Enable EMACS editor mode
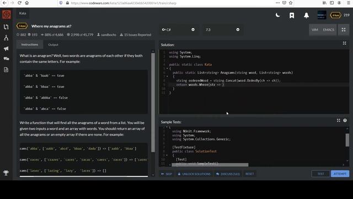The height and width of the screenshot is (199, 353). coord(329,30)
